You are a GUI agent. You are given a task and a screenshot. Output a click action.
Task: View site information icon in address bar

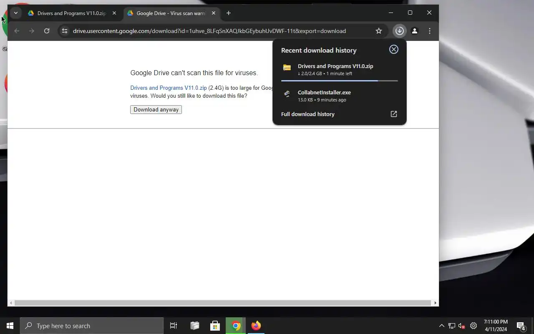pos(65,31)
